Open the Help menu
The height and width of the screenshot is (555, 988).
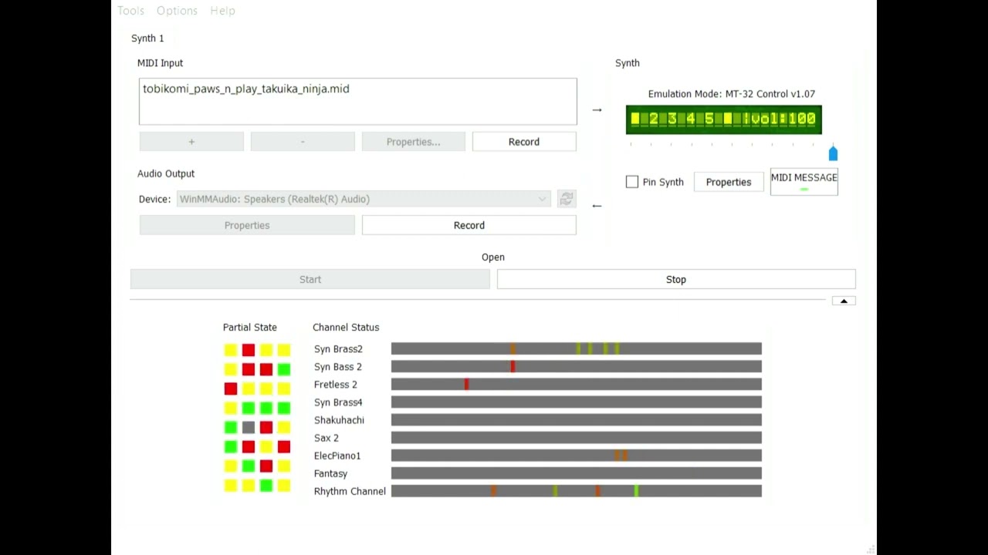tap(222, 11)
